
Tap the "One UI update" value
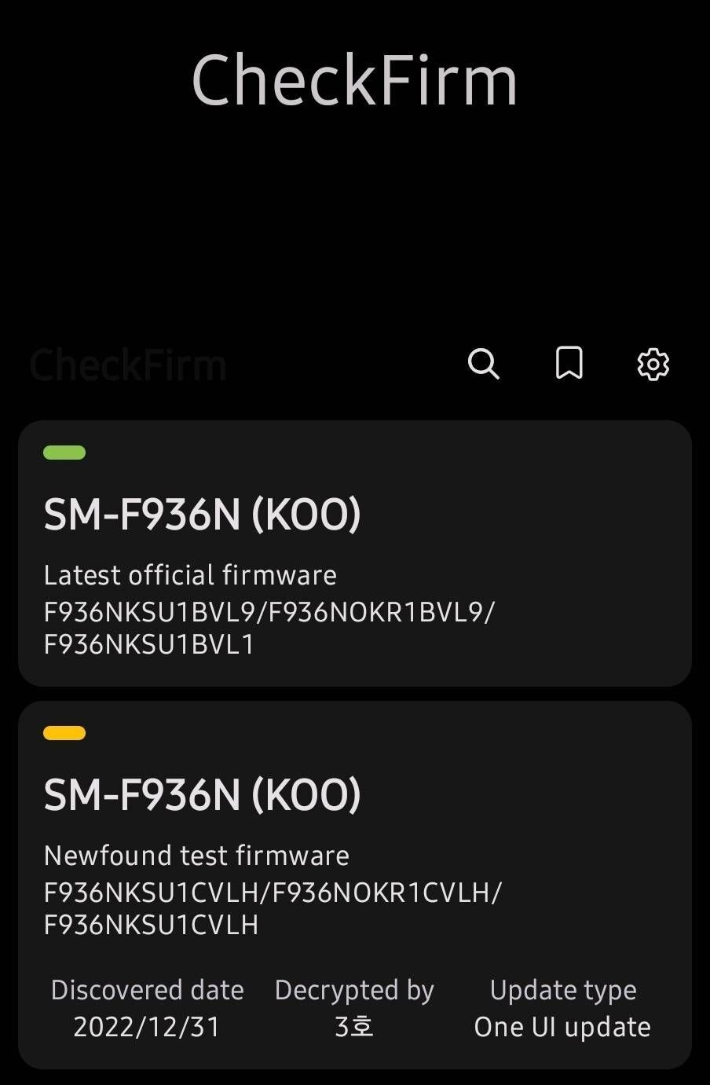point(562,1027)
